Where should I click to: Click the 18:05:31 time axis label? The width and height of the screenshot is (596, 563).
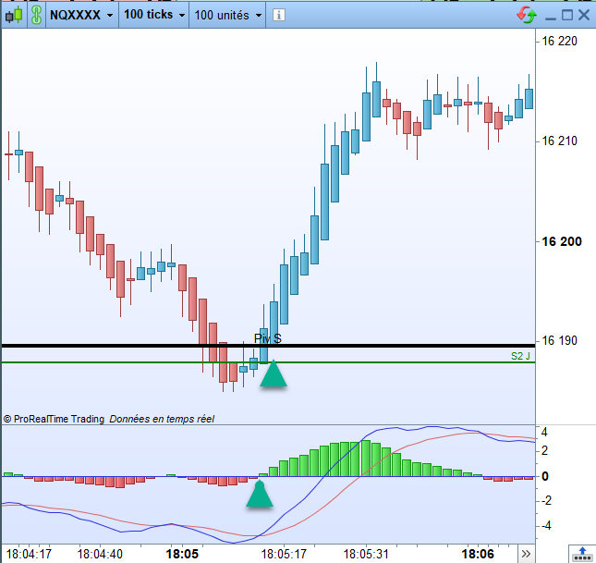[x=366, y=554]
